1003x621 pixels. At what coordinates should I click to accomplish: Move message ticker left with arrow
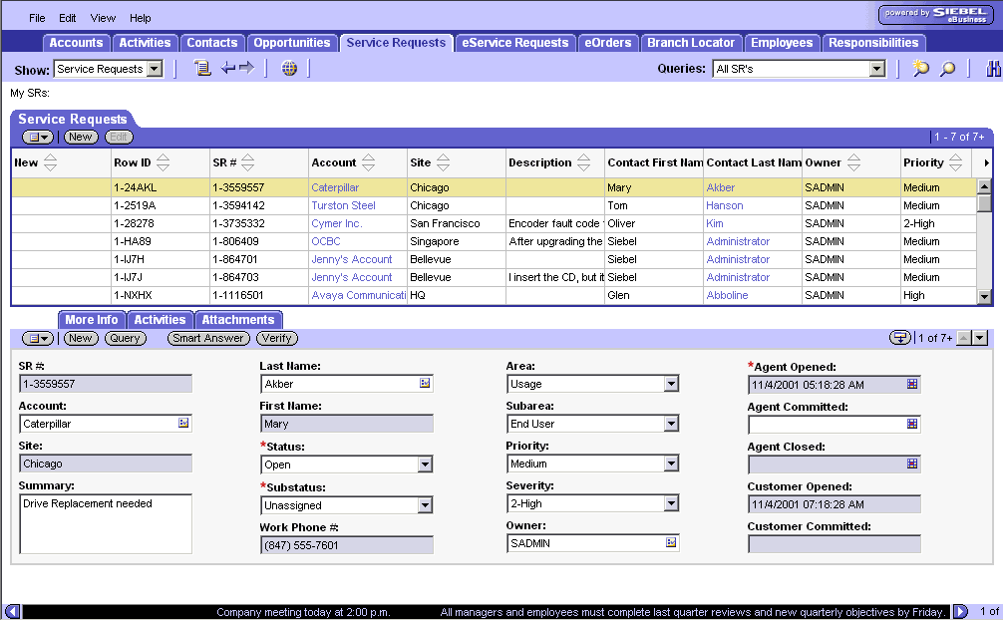pyautogui.click(x=12, y=611)
